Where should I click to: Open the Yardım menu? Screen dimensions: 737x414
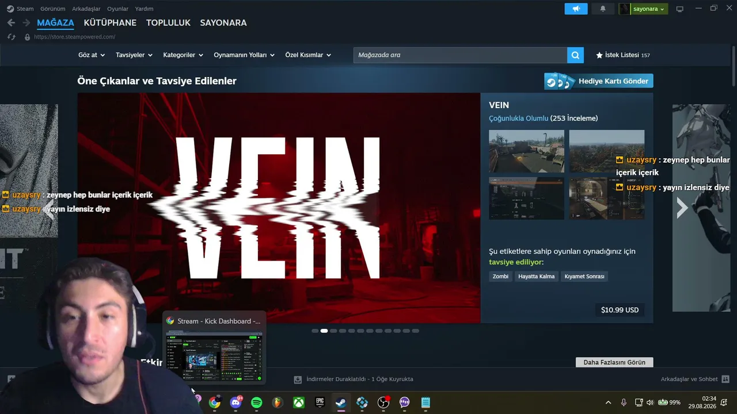click(x=144, y=9)
